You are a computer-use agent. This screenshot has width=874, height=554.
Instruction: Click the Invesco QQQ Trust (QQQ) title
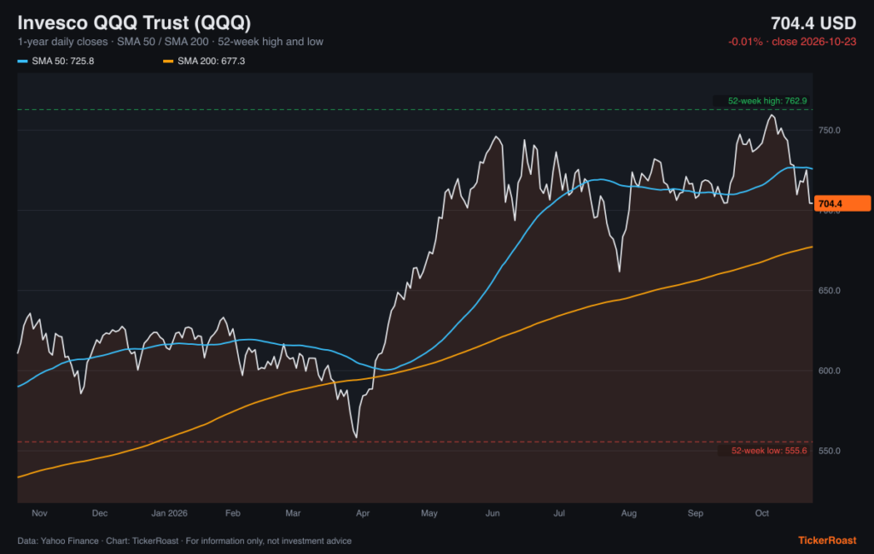[x=134, y=23]
